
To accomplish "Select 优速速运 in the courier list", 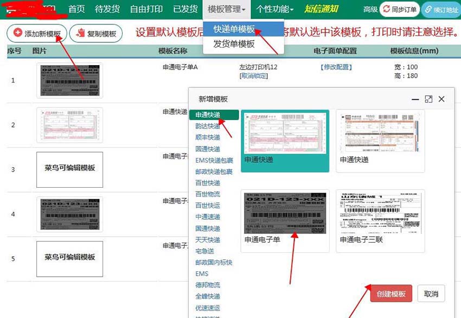I will click(x=208, y=308).
